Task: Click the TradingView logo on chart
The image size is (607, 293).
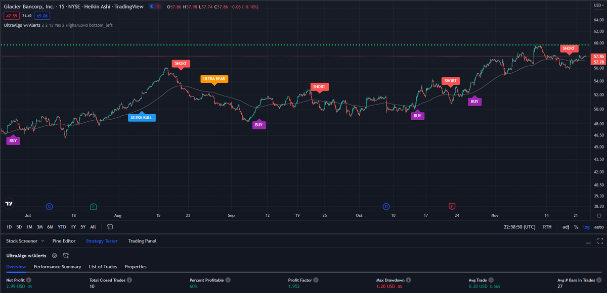Action: (9, 204)
